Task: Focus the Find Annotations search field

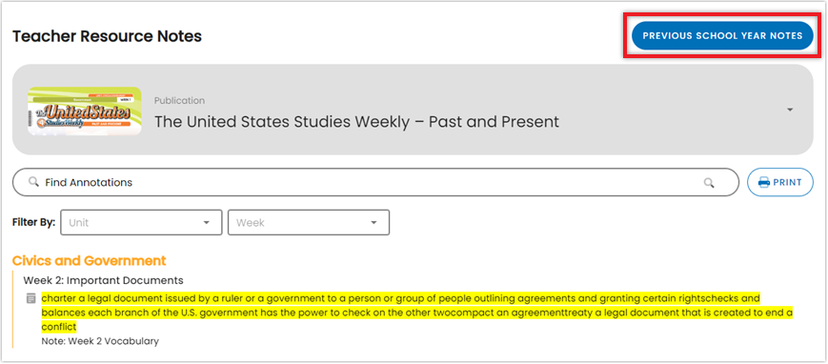Action: (x=375, y=182)
